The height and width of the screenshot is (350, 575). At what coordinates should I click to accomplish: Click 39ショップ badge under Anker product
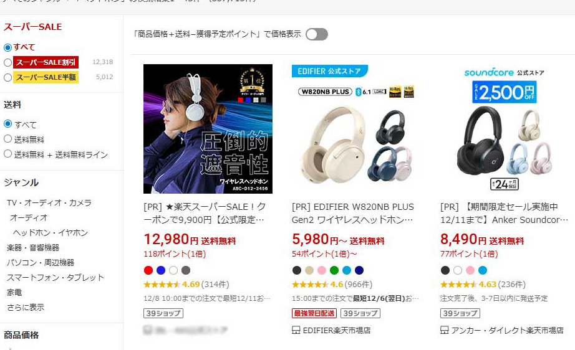[x=460, y=313]
